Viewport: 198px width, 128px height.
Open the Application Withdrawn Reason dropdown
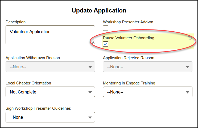(50, 67)
